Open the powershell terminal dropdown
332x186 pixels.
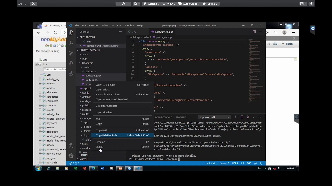click(214, 117)
